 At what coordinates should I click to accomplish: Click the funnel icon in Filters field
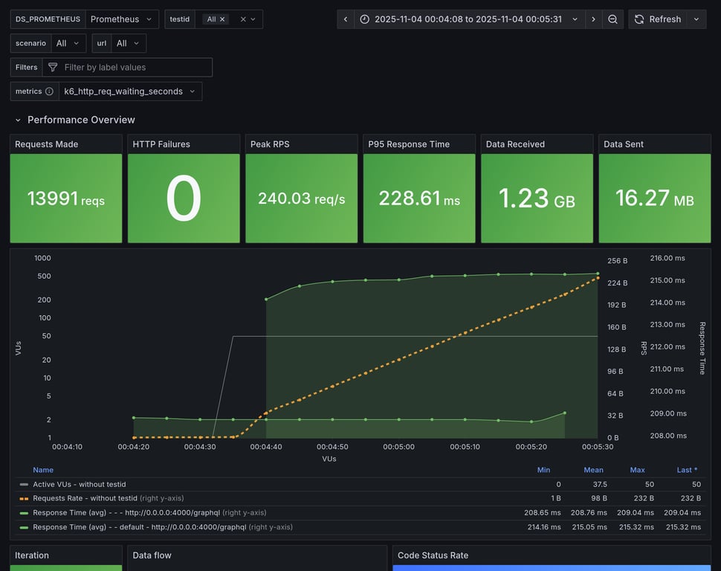pyautogui.click(x=53, y=68)
